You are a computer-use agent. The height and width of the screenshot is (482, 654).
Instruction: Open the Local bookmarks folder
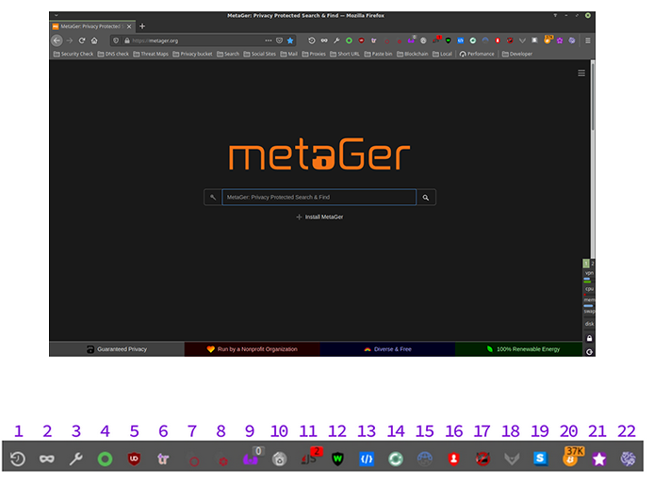coord(442,54)
